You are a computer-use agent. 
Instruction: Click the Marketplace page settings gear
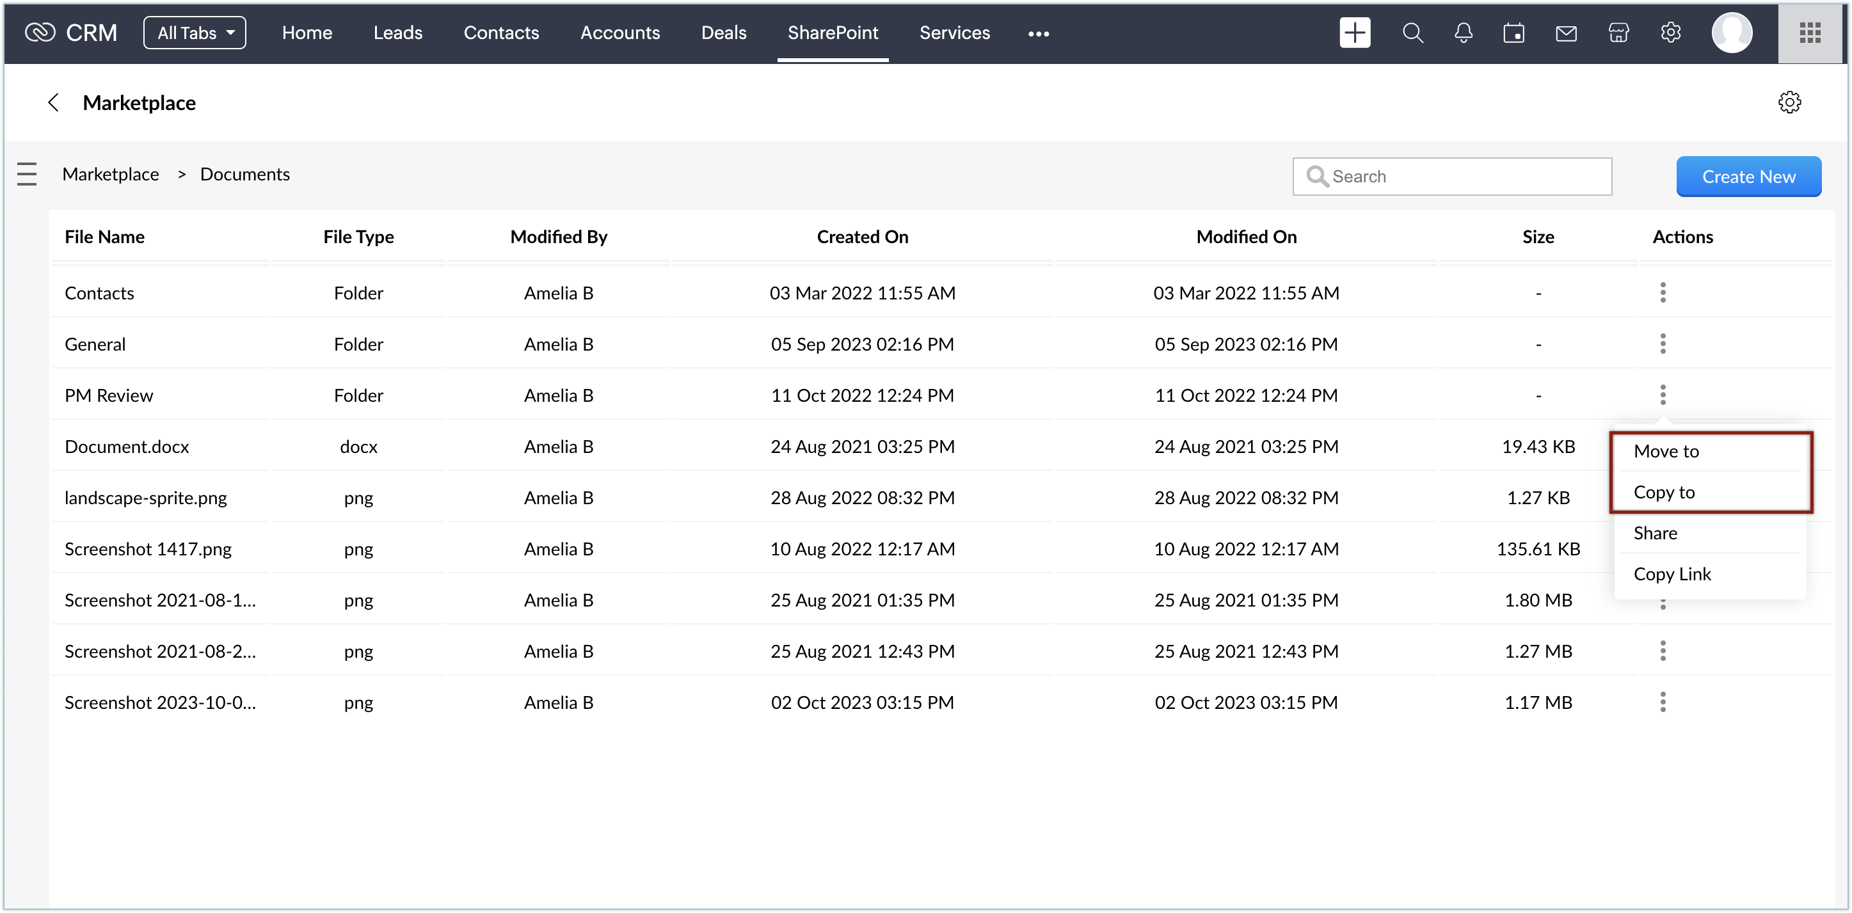coord(1789,102)
